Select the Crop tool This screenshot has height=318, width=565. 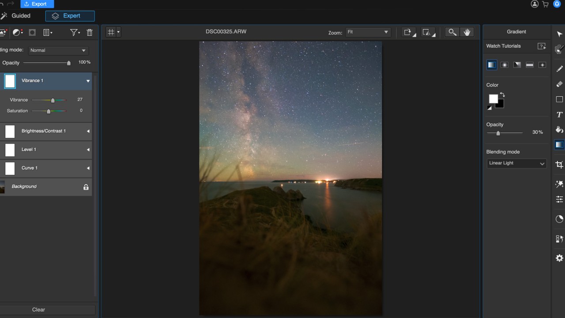click(559, 165)
